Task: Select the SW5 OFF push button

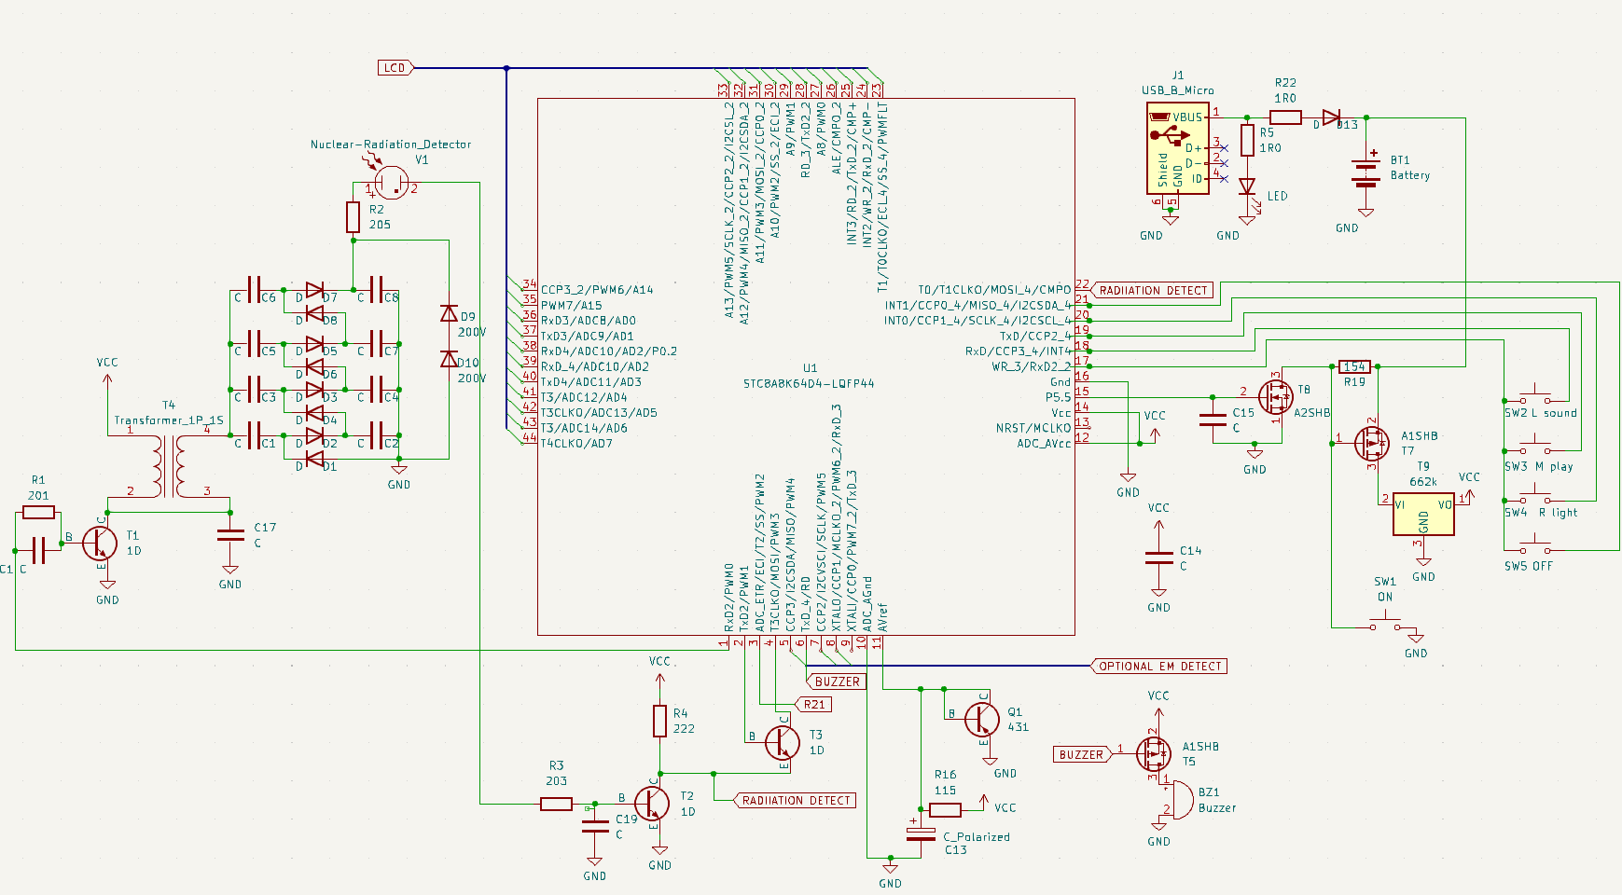Action: 1535,543
